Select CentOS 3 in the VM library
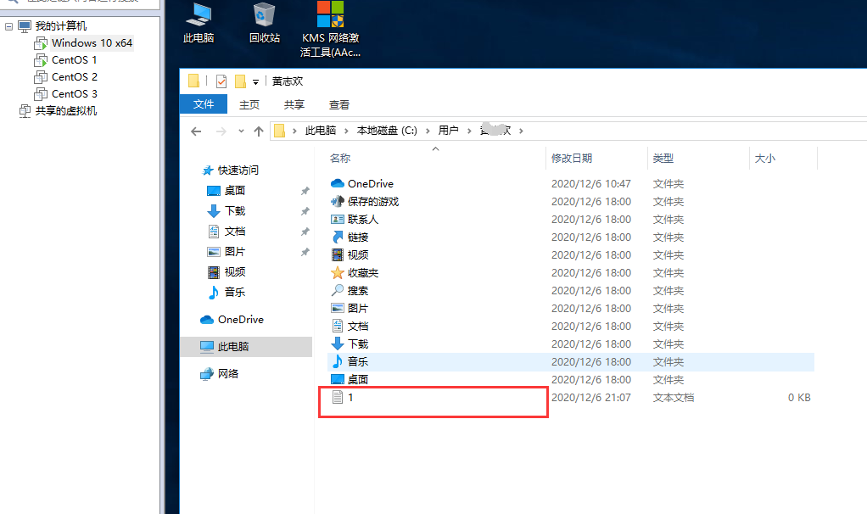Screen dimensions: 867x514 pyautogui.click(x=74, y=94)
